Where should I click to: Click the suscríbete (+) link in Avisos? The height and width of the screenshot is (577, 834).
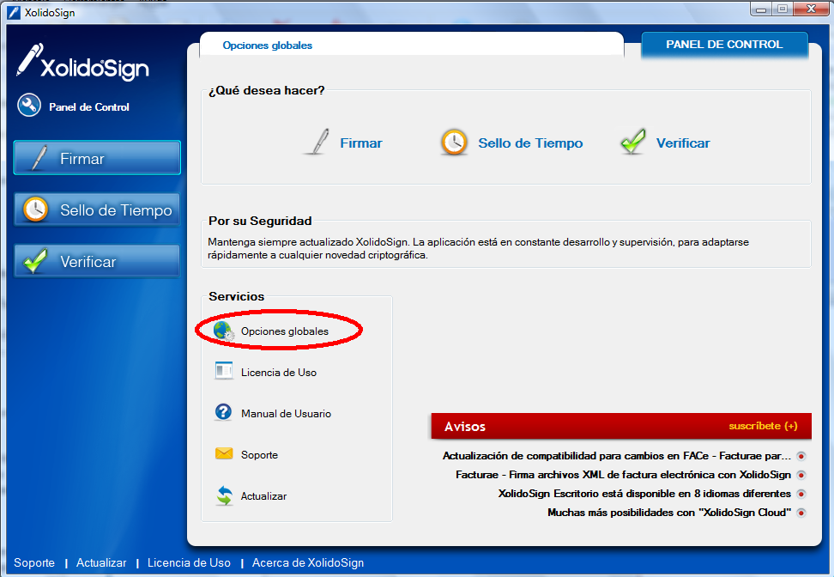coord(763,426)
